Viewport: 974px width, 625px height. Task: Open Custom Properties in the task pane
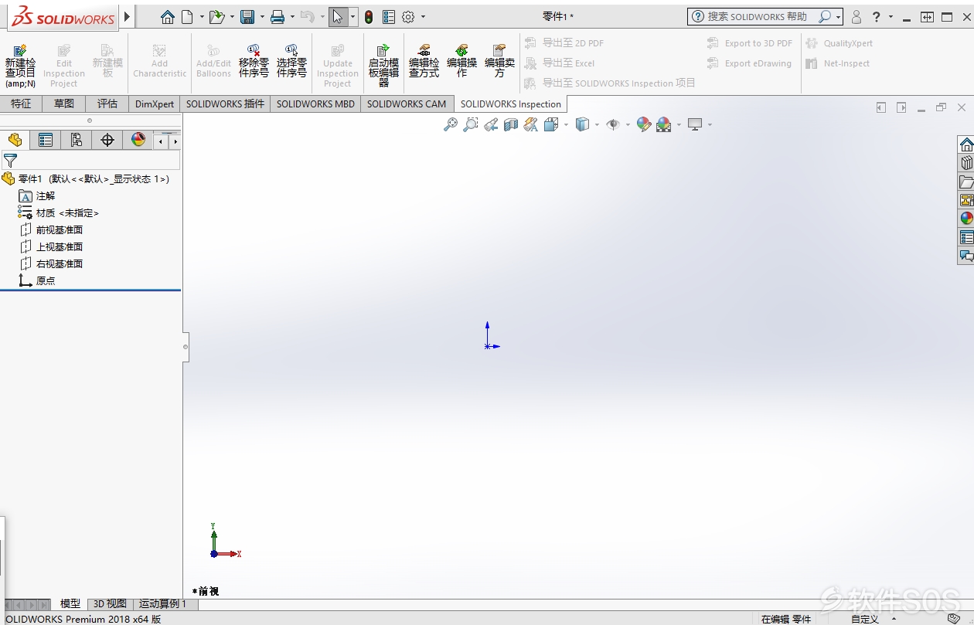pyautogui.click(x=966, y=237)
